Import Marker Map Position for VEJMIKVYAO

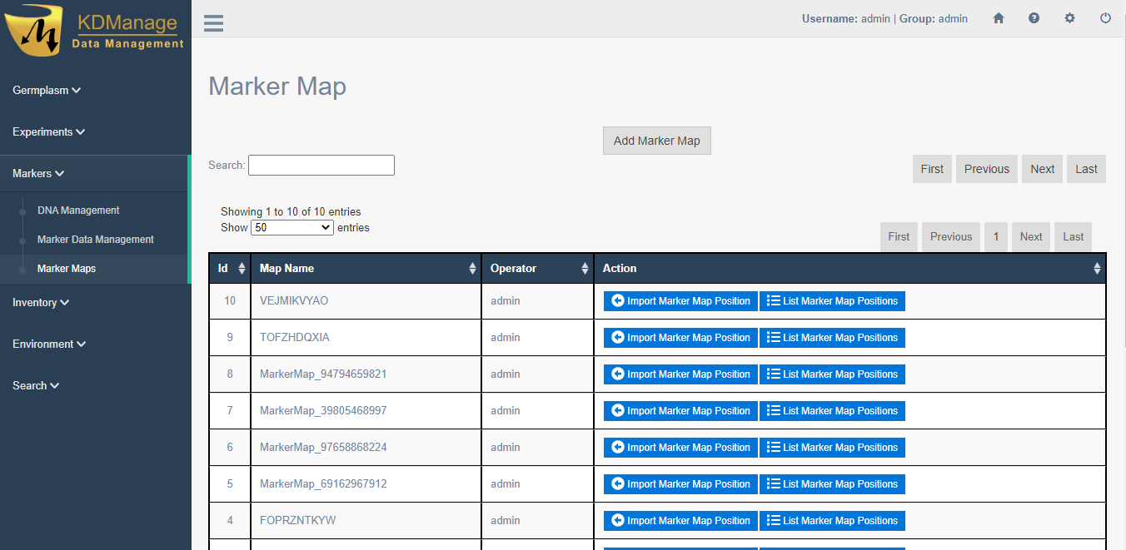point(680,301)
